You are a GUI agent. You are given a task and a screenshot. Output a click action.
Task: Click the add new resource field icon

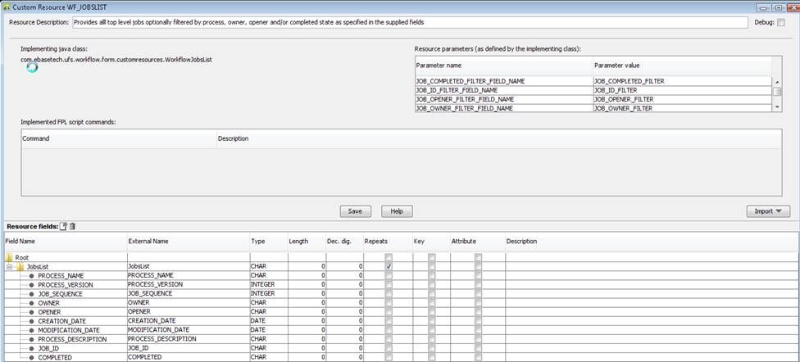click(63, 226)
